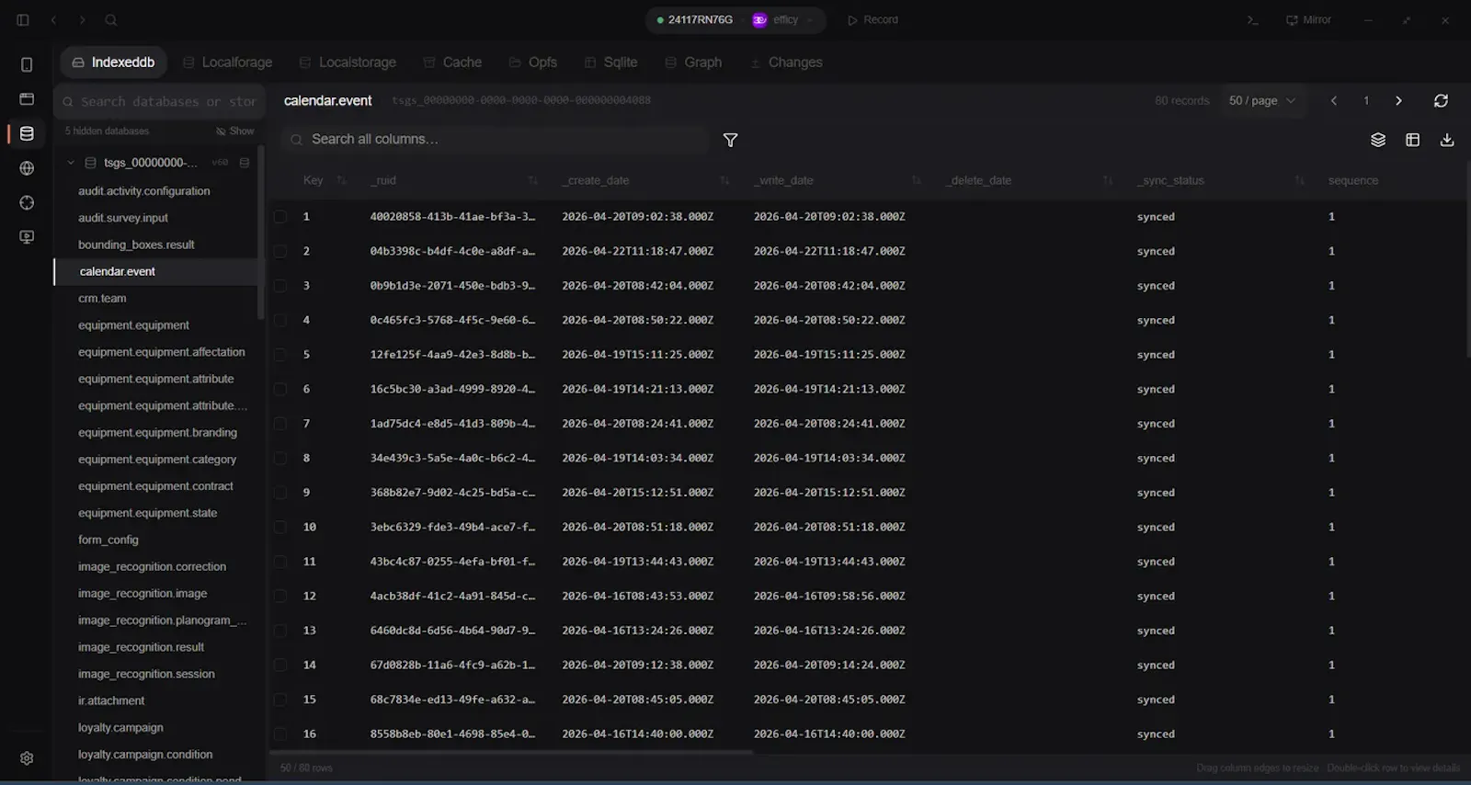Select checkbox for row with key 5

[280, 355]
